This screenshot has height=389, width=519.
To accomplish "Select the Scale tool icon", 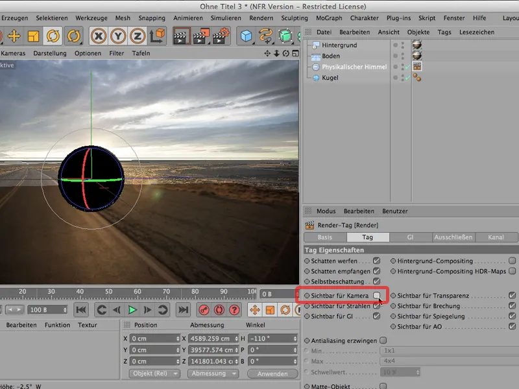I will point(33,36).
